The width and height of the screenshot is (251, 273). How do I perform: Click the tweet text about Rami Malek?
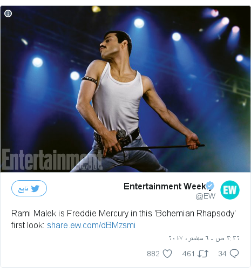tap(124, 219)
